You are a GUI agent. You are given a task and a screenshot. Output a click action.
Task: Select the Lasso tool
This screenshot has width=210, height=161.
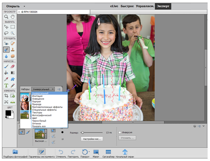click(x=6, y=33)
